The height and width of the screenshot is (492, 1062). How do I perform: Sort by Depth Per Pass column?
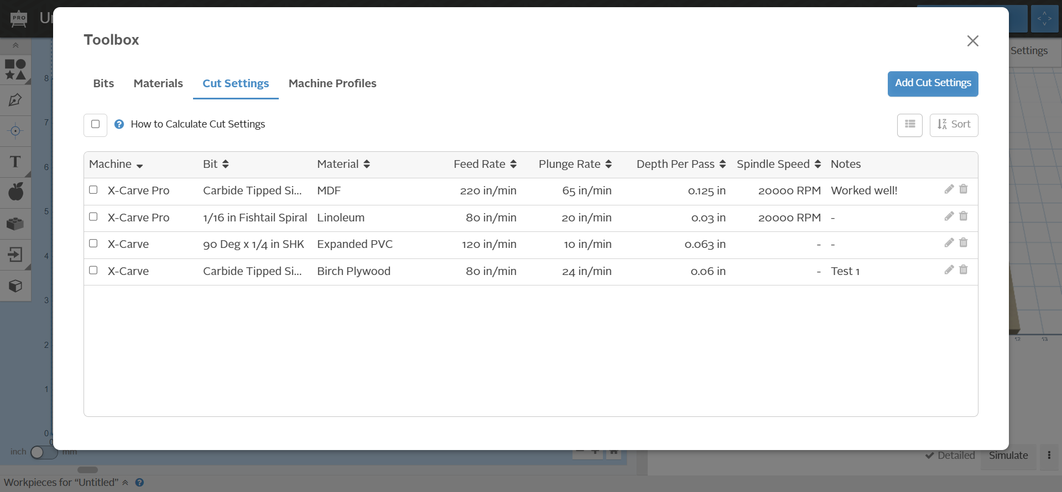coord(681,164)
